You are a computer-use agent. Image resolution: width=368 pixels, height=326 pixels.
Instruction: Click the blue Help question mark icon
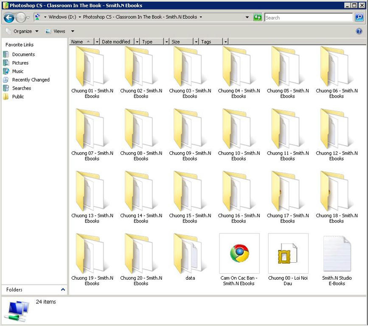[x=359, y=31]
